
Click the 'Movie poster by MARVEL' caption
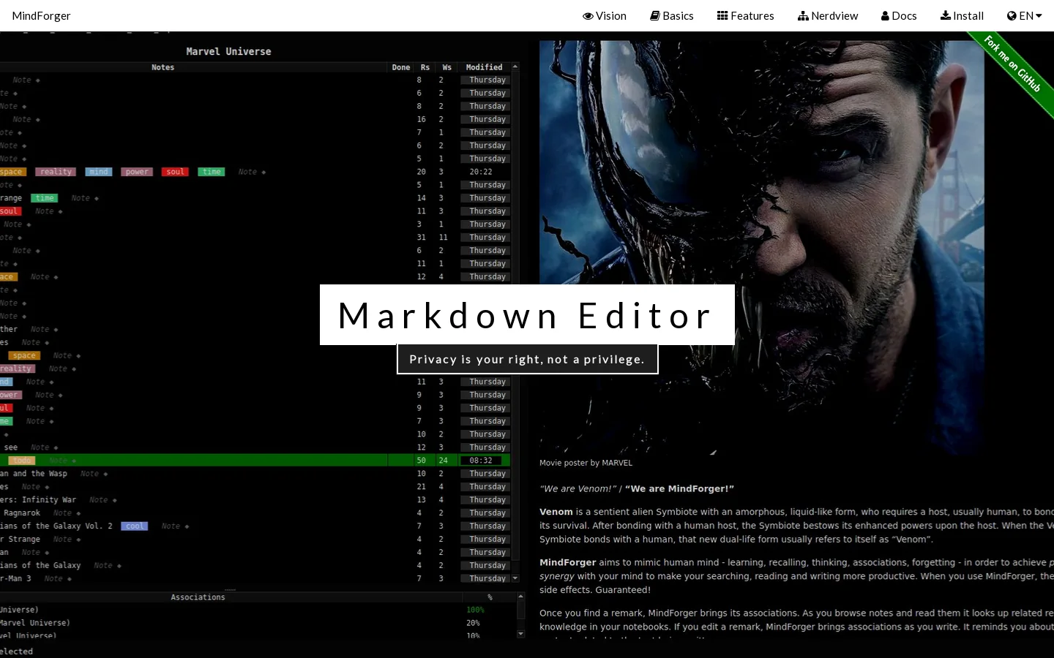(586, 463)
